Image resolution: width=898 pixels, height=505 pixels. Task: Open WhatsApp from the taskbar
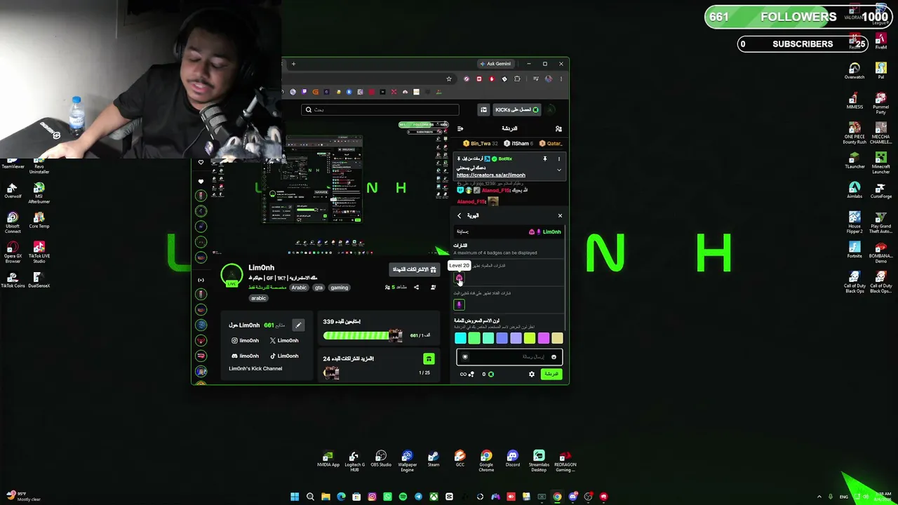[387, 497]
